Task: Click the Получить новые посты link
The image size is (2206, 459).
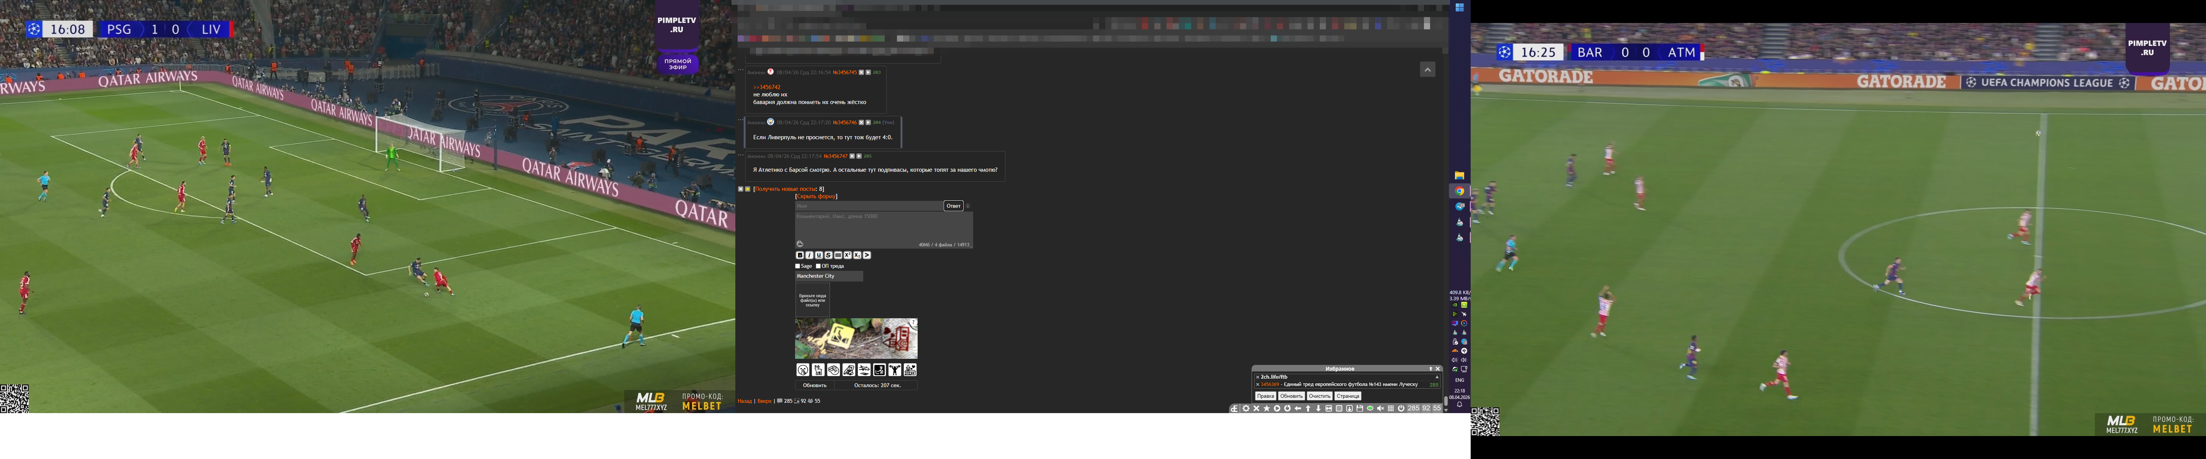Action: [785, 189]
